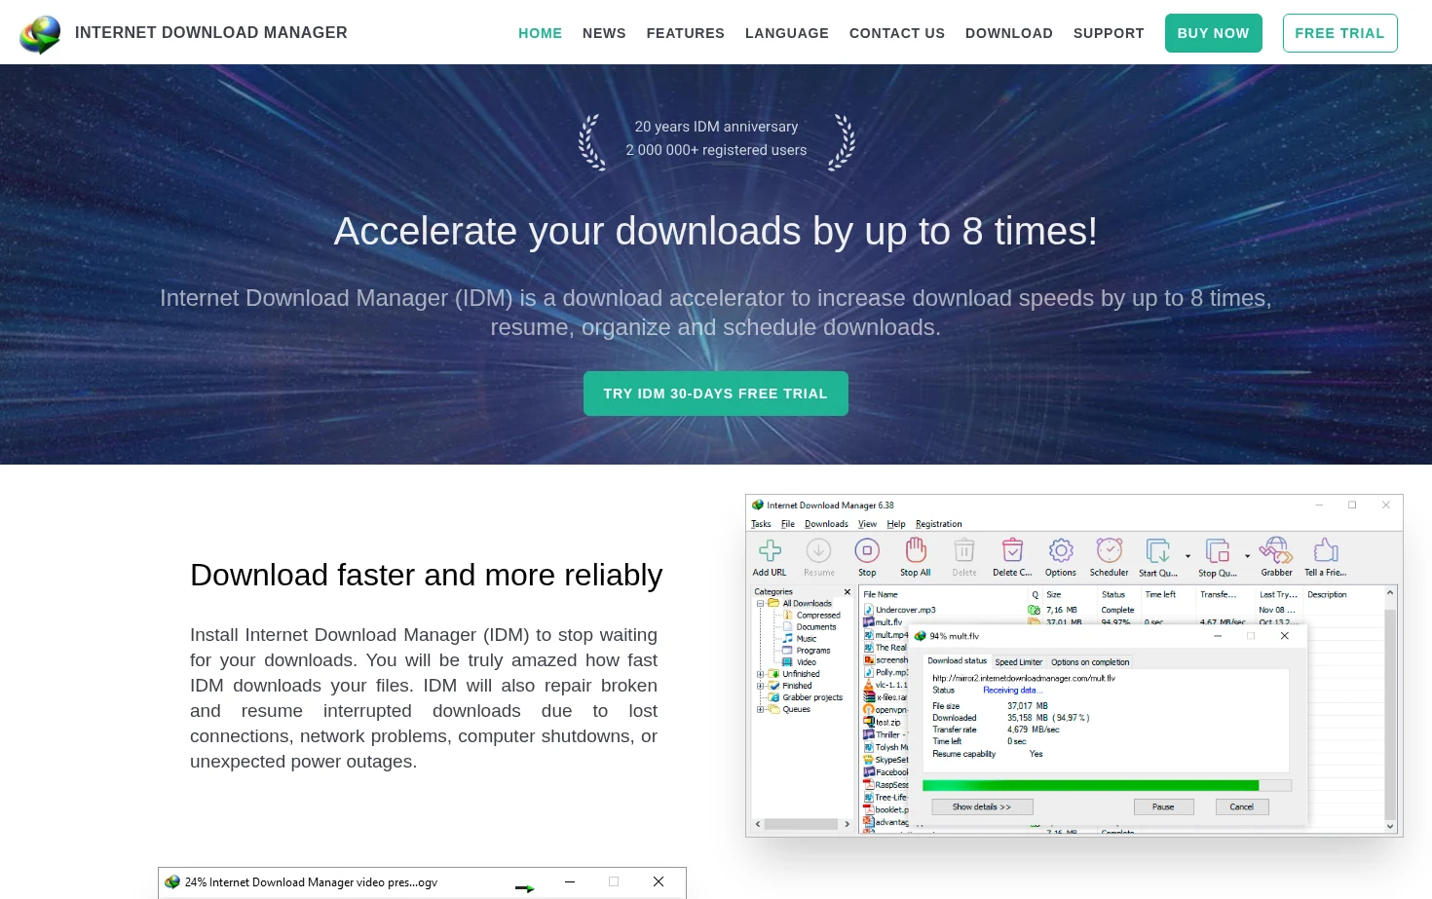Click the Stop icon in IDM toolbar
Viewport: 1432px width, 899px height.
(x=867, y=550)
